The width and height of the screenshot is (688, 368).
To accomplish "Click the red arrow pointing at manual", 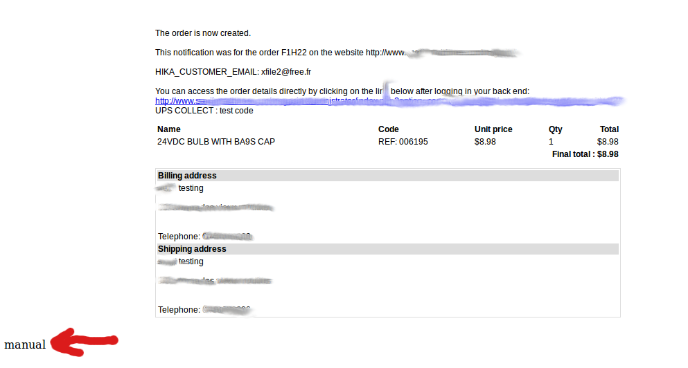I will pos(85,342).
